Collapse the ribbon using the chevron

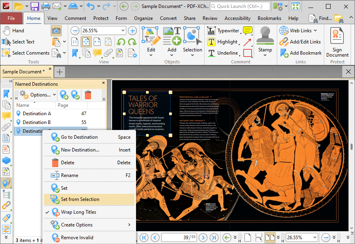(x=351, y=18)
